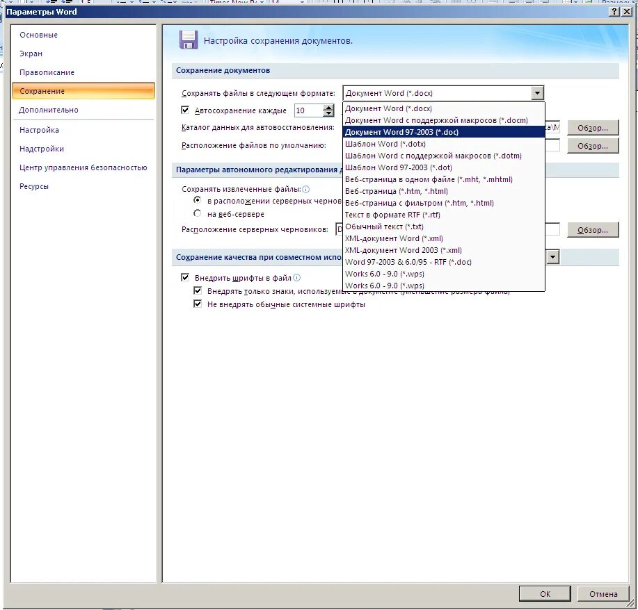Open the Экран settings category
638x610 pixels.
click(31, 53)
